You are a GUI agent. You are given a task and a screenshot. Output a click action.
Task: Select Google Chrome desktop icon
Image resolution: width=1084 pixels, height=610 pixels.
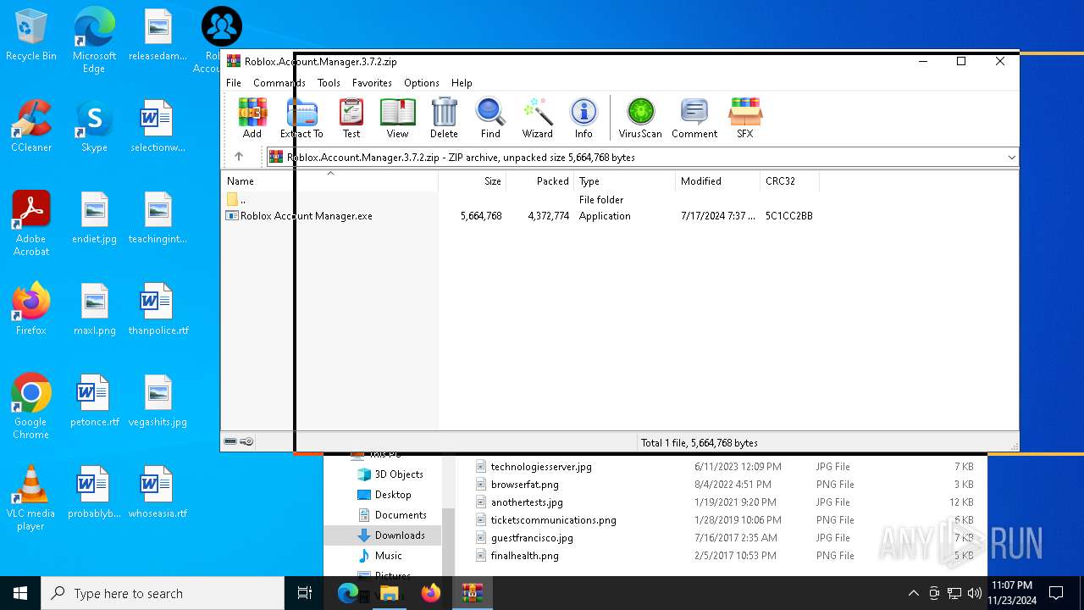[x=31, y=407]
